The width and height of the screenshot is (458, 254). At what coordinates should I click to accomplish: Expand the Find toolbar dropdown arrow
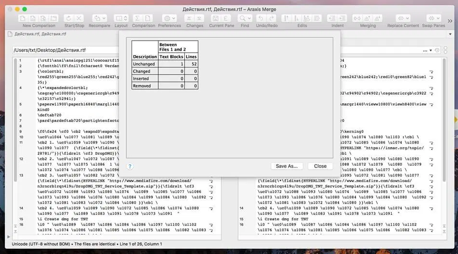click(250, 18)
